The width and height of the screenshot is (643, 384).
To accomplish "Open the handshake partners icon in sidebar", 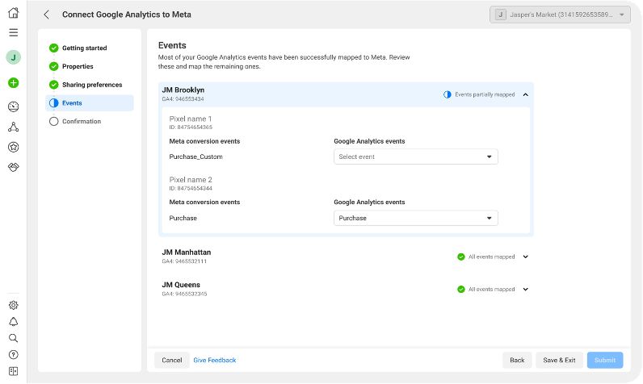I will tap(14, 167).
